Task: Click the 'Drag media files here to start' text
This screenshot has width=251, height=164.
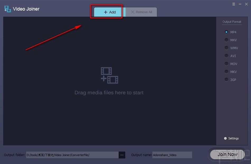Action: click(109, 93)
